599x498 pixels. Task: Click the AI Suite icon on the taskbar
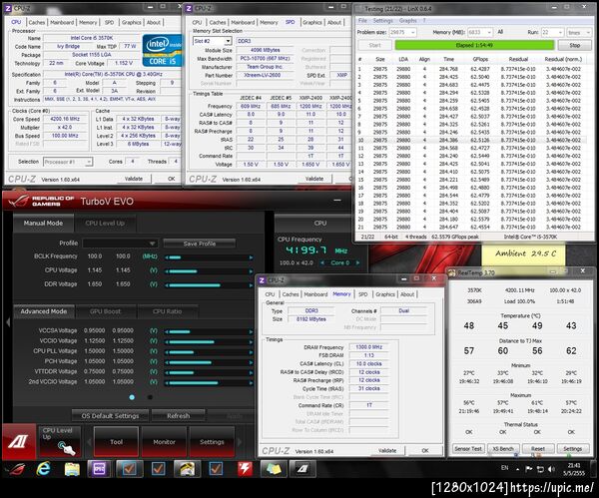(x=302, y=469)
